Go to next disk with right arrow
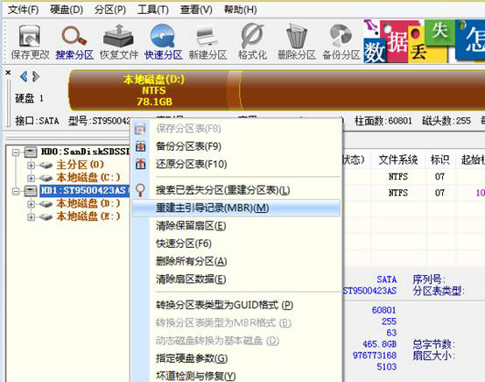 tap(36, 76)
